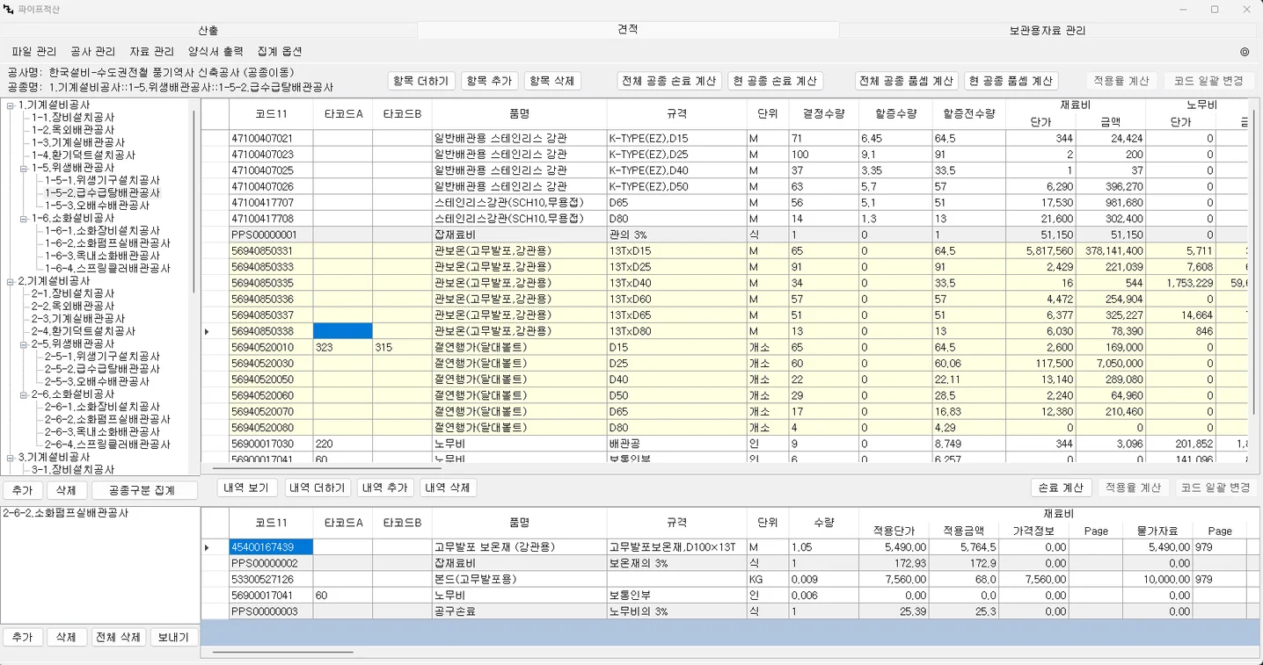Run 전체 공종 손료 계산
Viewport: 1263px width, 665px height.
(669, 81)
